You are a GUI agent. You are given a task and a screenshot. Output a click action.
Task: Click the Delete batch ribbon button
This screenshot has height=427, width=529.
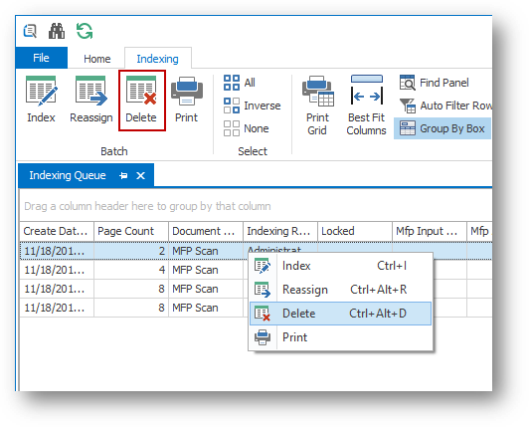tap(141, 101)
